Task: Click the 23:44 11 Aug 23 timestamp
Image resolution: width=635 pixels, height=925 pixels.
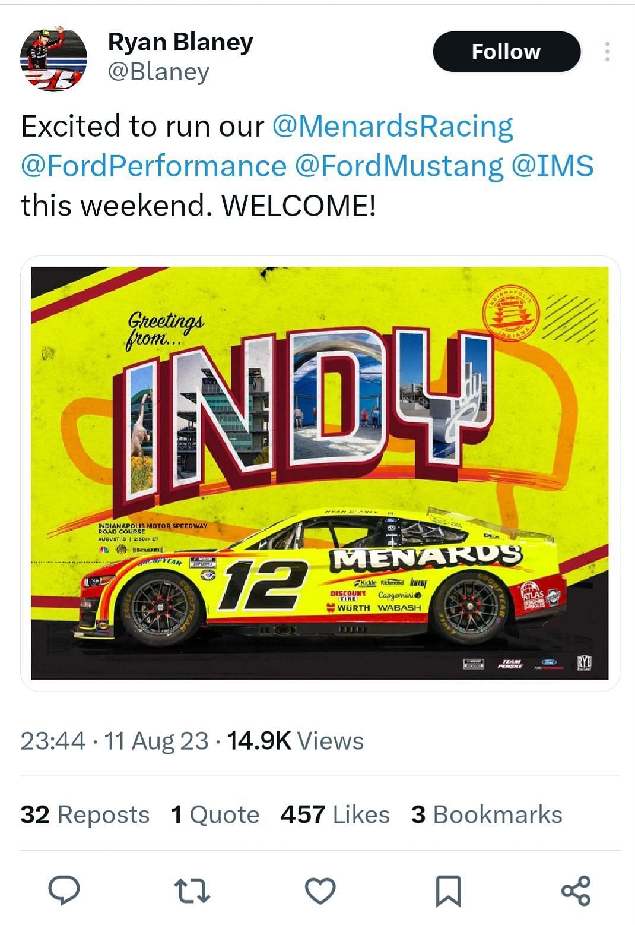Action: 115,741
